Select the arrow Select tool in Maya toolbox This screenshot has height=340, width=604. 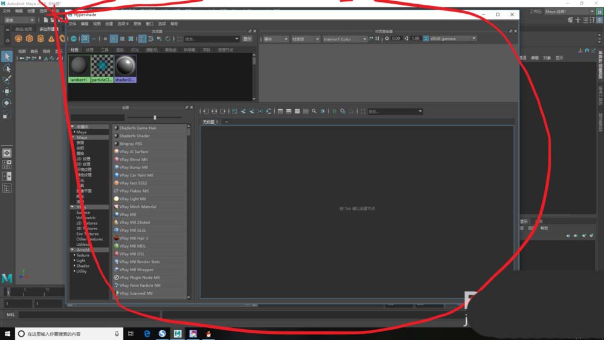7,57
